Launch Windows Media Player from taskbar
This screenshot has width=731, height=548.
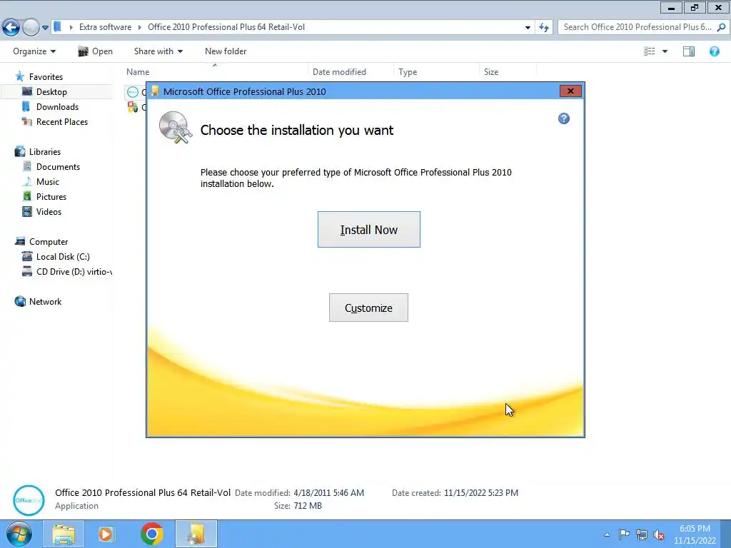click(x=106, y=534)
